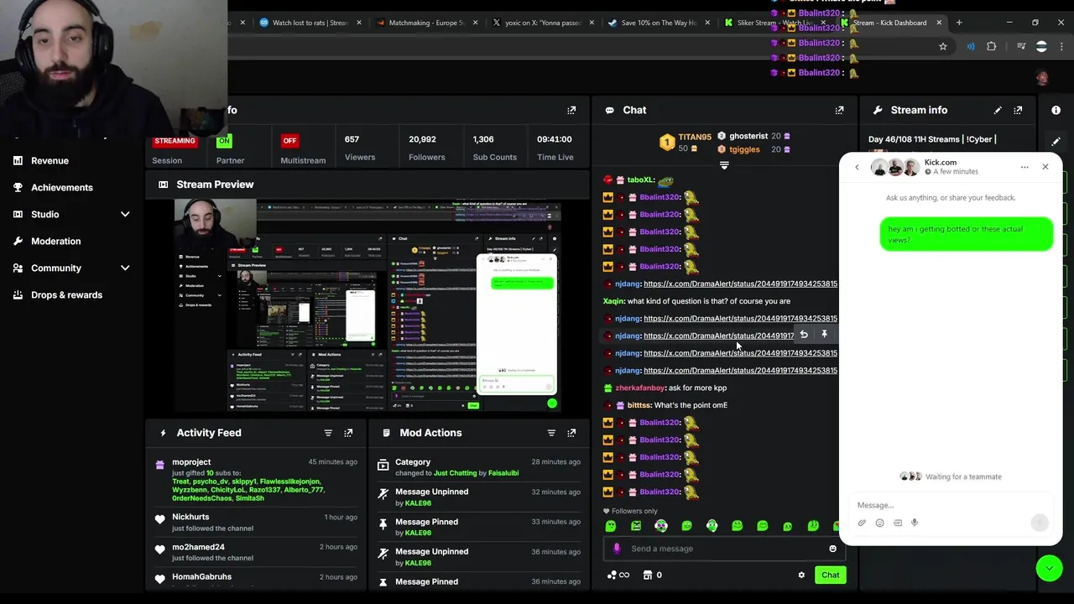
Task: Go back in the Kick.com support widget
Action: pos(857,167)
